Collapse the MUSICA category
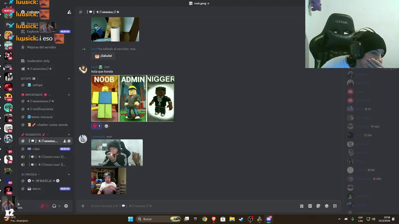Image resolution: width=399 pixels, height=224 pixels. (x=30, y=175)
